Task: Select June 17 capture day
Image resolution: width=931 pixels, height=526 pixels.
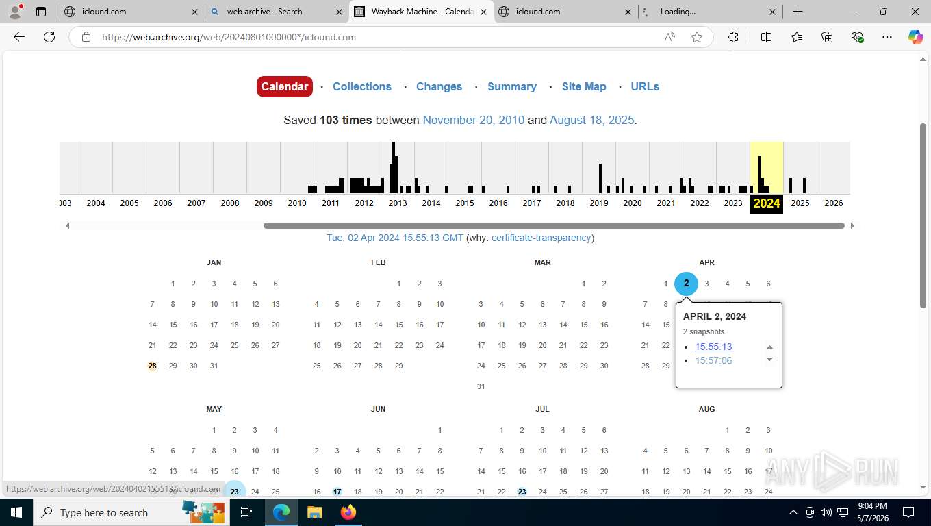Action: point(337,492)
